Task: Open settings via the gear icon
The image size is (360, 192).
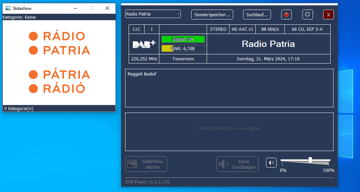Action: click(307, 15)
